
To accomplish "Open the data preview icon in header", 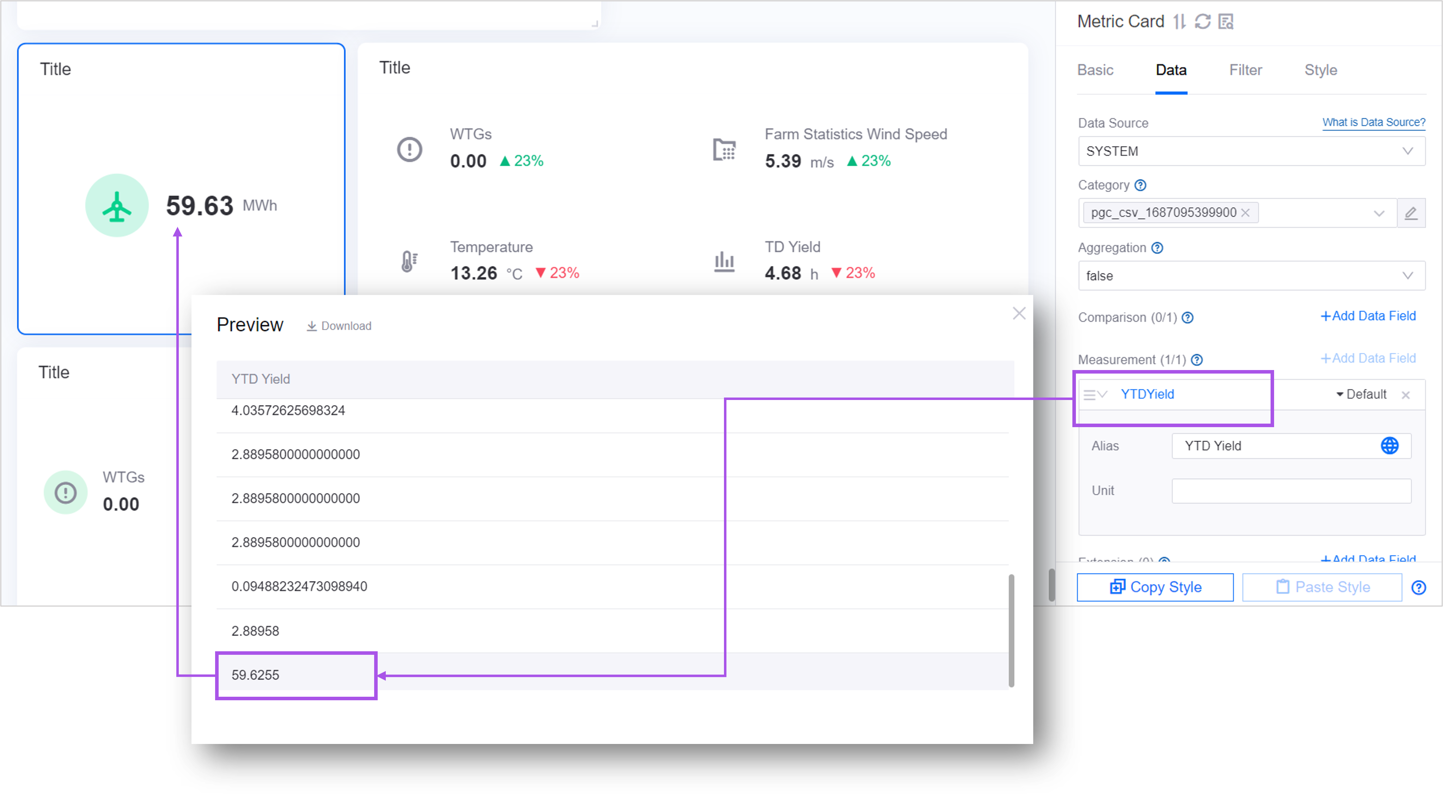I will (x=1226, y=21).
